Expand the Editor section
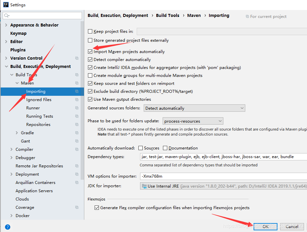The width and height of the screenshot is (307, 232). click(x=6, y=41)
